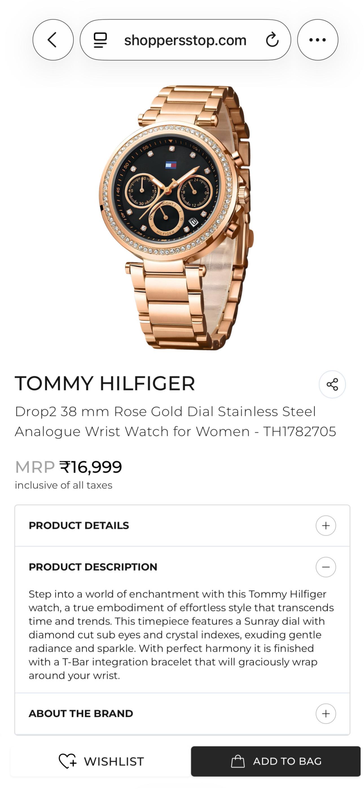Screen dimensions: 364x791
Task: Open the browser three-dot more menu
Action: click(317, 40)
